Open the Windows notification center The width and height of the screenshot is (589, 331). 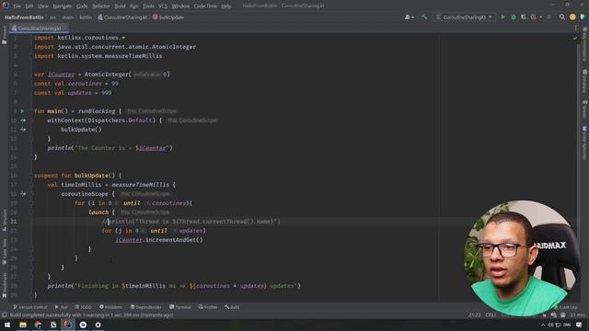coord(579,325)
